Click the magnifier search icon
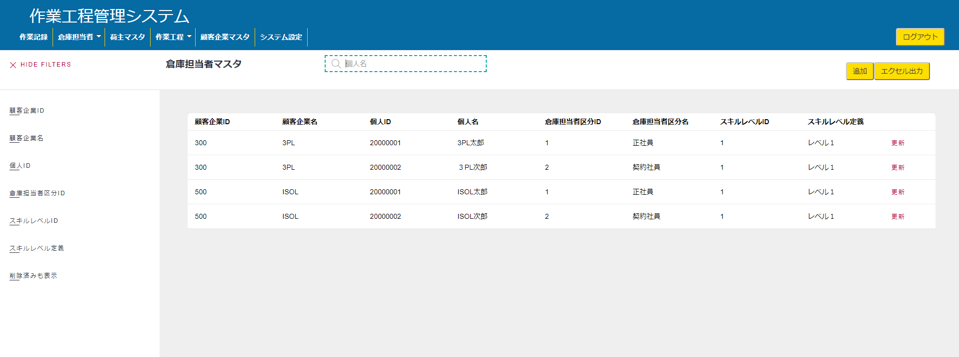959x357 pixels. (x=336, y=64)
